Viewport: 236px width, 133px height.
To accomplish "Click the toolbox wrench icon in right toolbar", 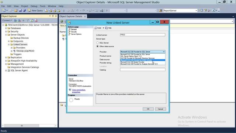I will 209,11.
